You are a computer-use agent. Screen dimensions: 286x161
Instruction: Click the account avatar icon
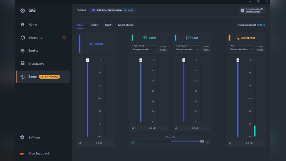(x=243, y=10)
